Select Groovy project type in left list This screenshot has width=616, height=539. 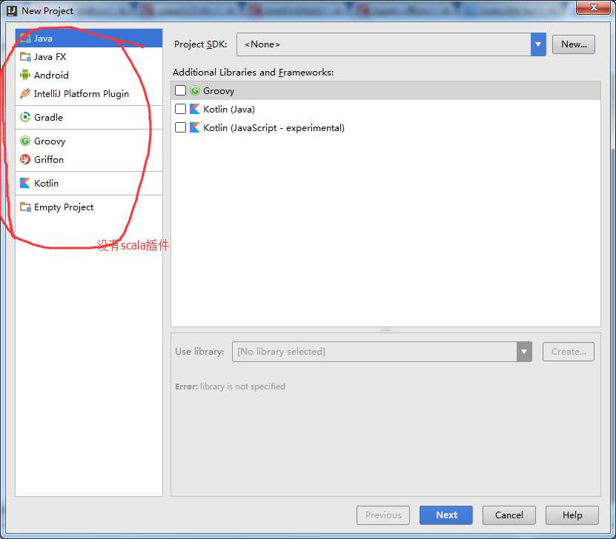point(89,141)
